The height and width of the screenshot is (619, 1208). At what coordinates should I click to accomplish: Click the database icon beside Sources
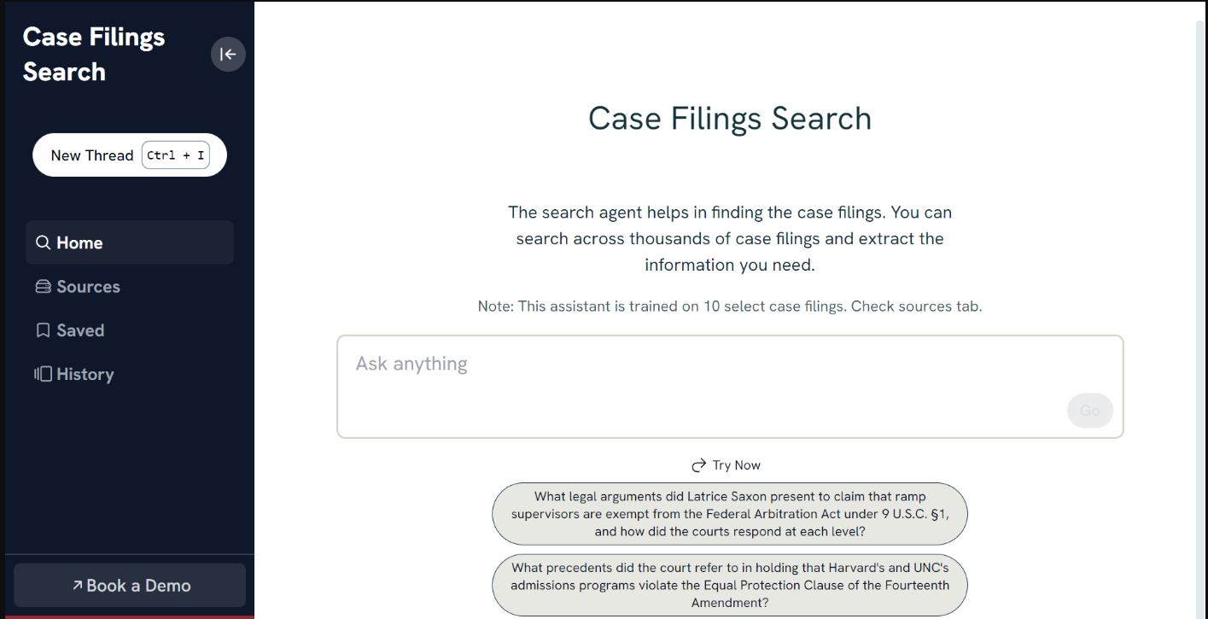[43, 287]
